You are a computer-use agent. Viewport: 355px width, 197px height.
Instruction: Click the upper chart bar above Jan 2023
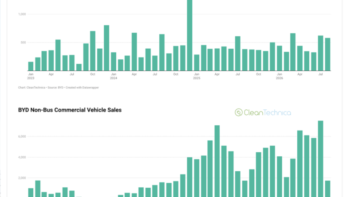click(x=31, y=66)
